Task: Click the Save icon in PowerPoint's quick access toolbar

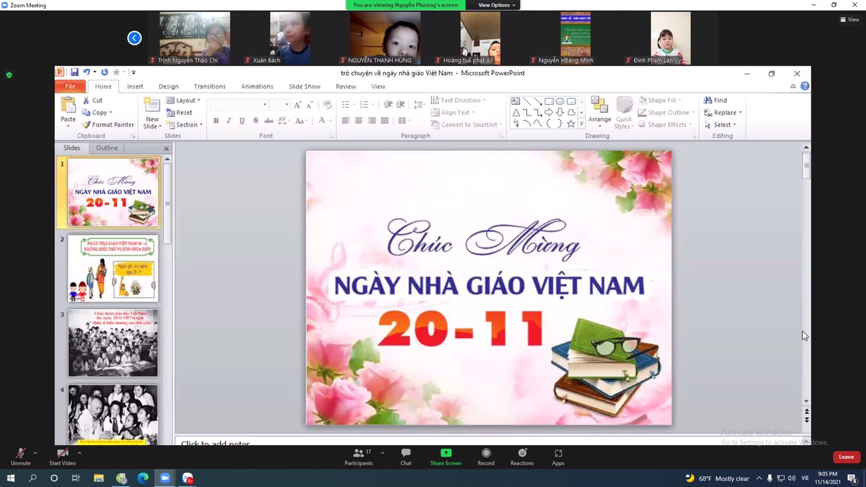Action: click(74, 72)
